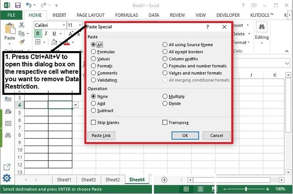Click the Fill Color paint bucket icon
The width and height of the screenshot is (293, 194).
point(54,42)
